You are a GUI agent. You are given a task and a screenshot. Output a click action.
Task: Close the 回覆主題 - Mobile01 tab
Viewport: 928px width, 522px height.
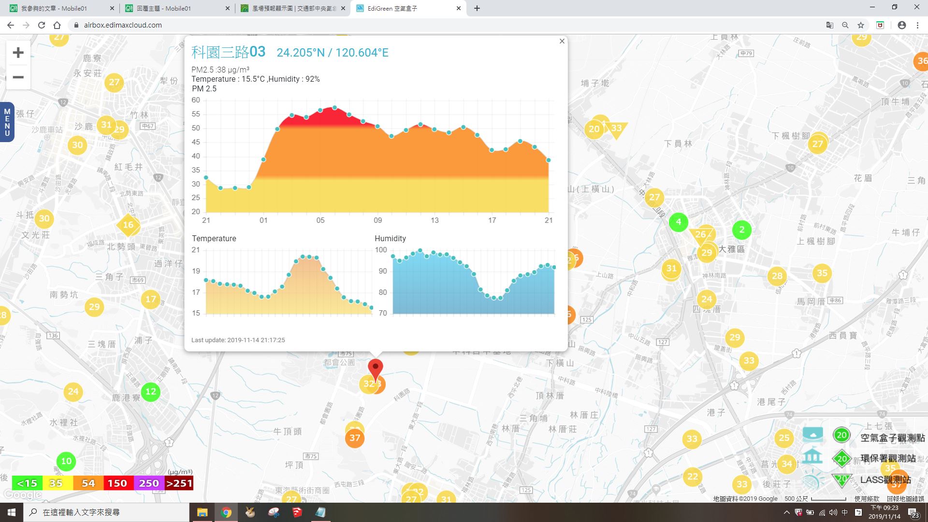[x=228, y=8]
